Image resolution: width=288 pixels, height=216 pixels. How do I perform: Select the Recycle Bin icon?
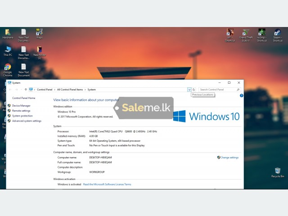click(x=278, y=172)
